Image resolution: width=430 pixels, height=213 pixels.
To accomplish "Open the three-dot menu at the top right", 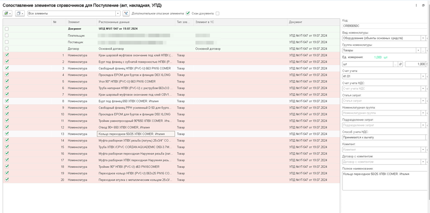I will [416, 5].
